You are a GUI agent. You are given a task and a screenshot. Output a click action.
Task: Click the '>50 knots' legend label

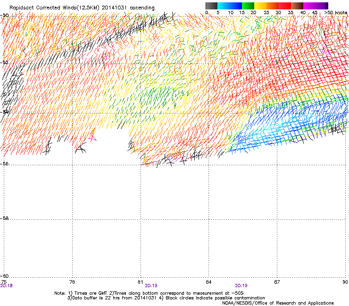coord(335,12)
